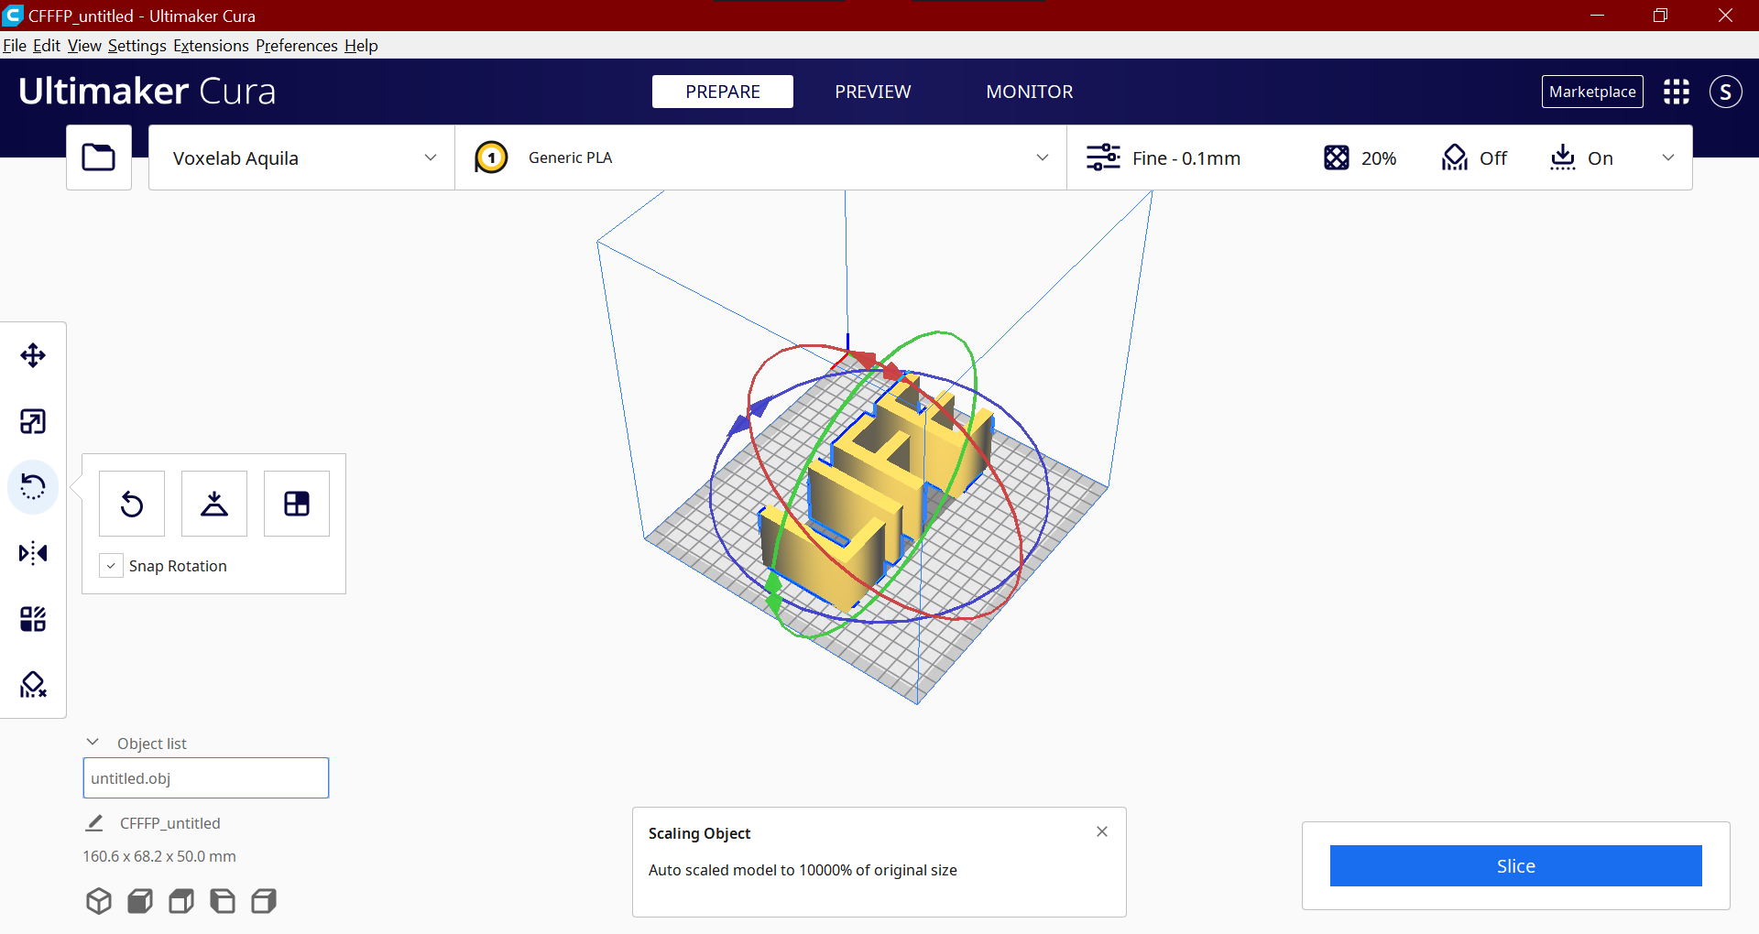The width and height of the screenshot is (1759, 934).
Task: Select untitled.obj in object list
Action: (x=206, y=778)
